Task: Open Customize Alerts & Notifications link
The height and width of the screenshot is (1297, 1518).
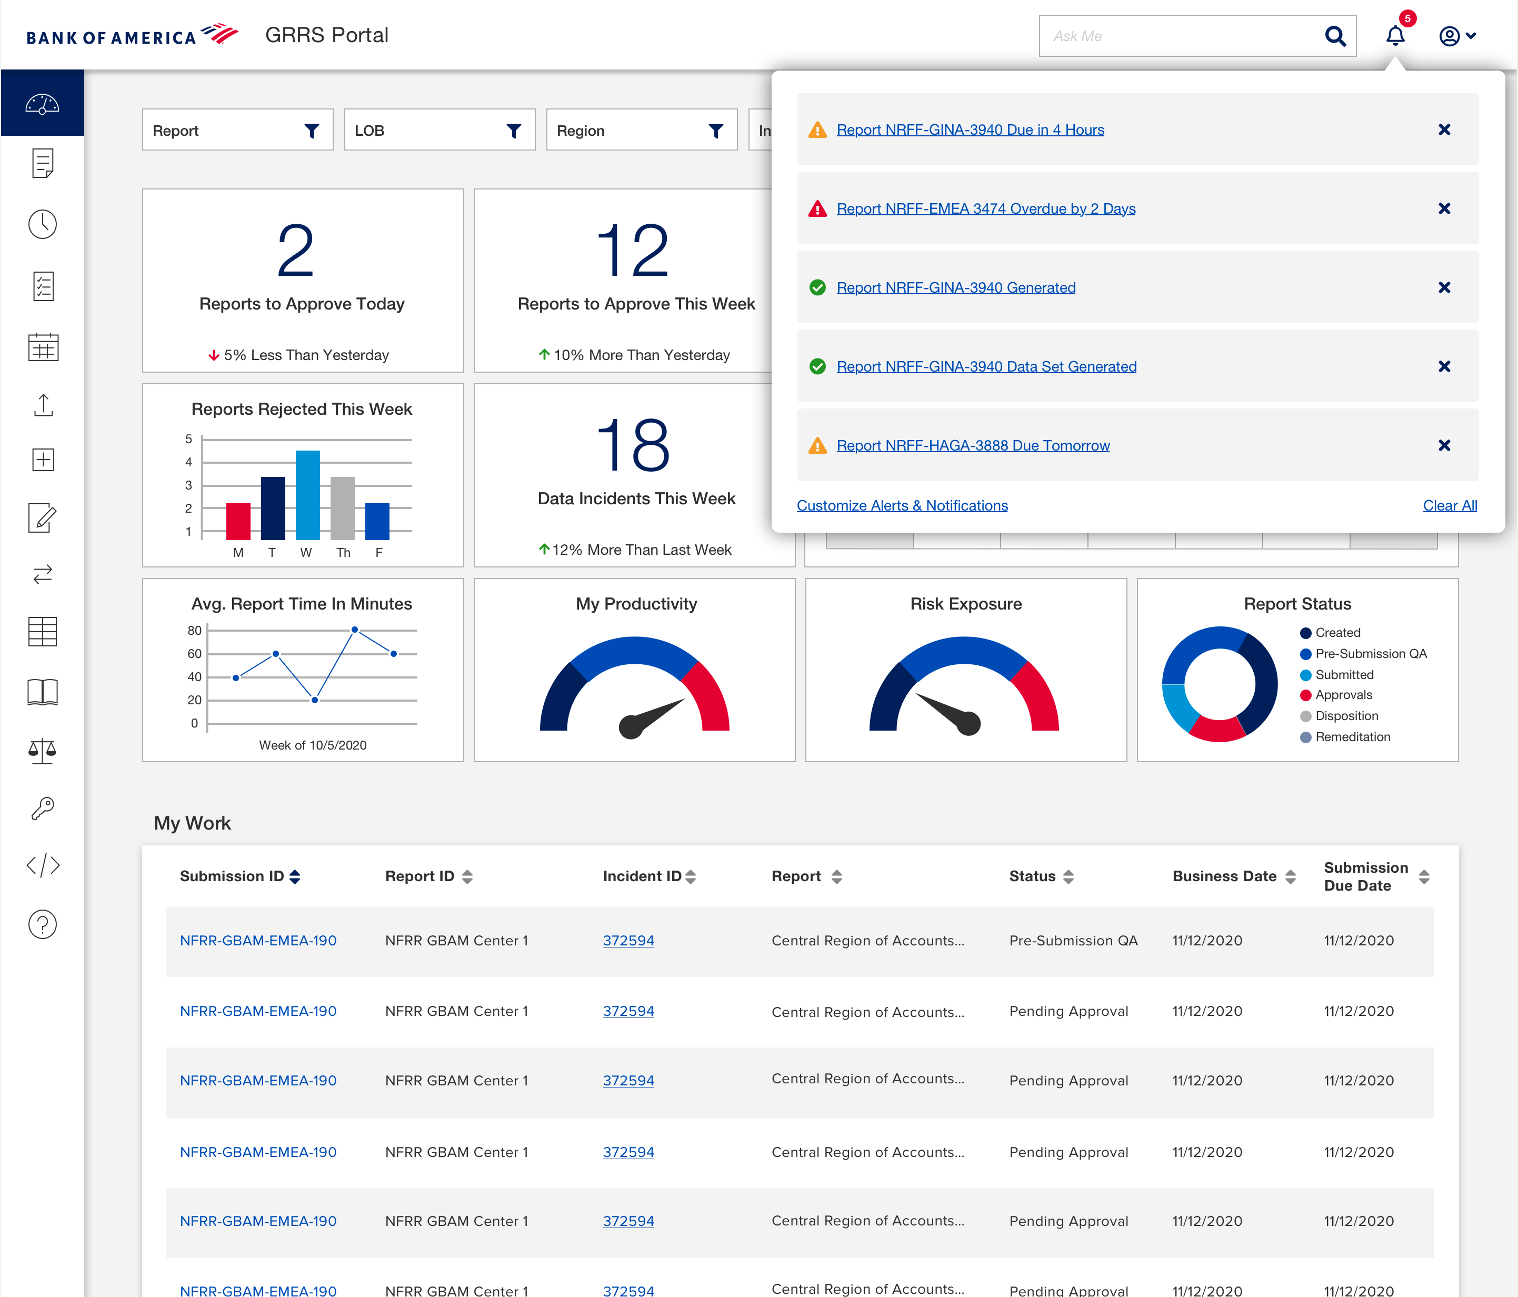Action: (902, 506)
